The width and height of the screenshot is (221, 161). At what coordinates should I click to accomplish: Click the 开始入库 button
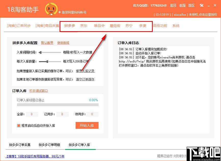tap(87, 125)
